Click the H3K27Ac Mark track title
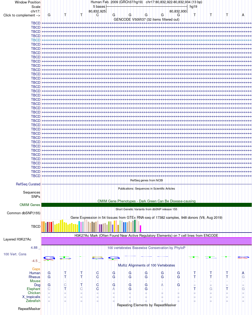The image size is (252, 315). click(146, 236)
